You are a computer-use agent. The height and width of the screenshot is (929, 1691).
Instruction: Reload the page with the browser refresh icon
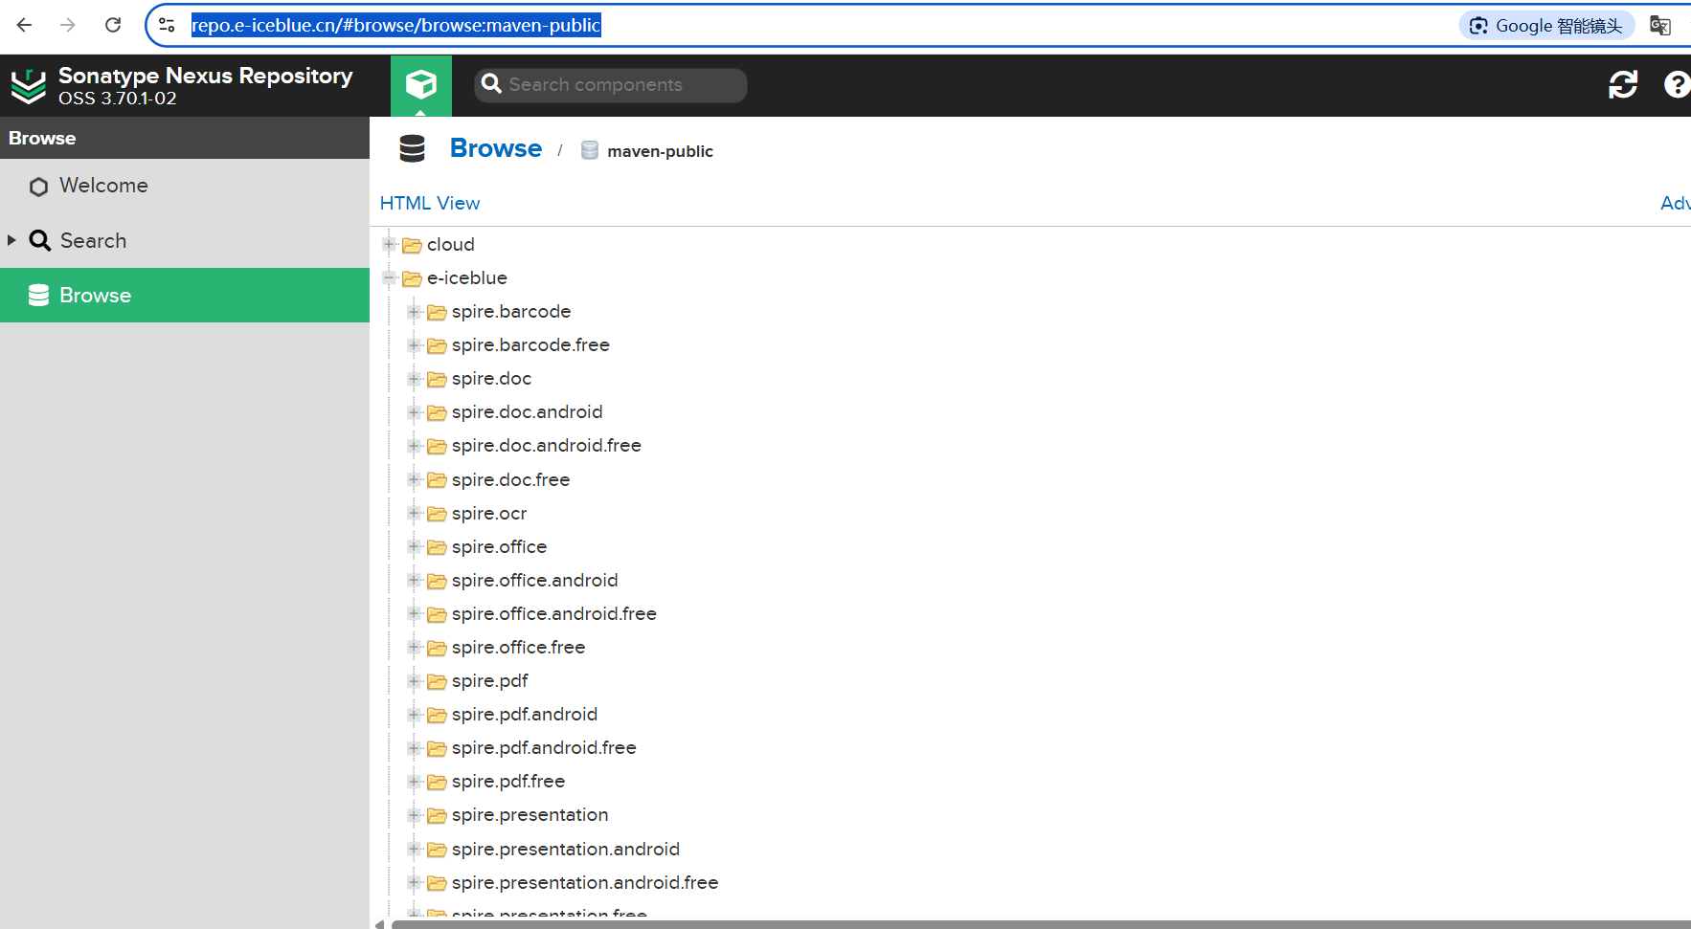(112, 25)
